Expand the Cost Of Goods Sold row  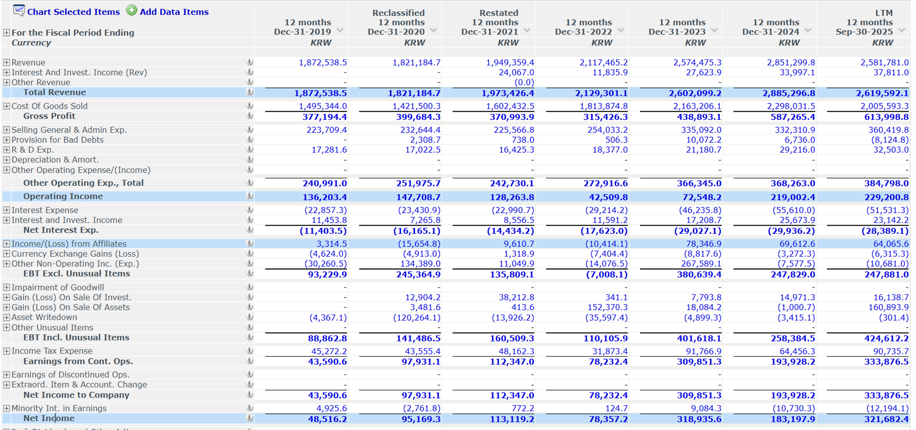[6, 106]
